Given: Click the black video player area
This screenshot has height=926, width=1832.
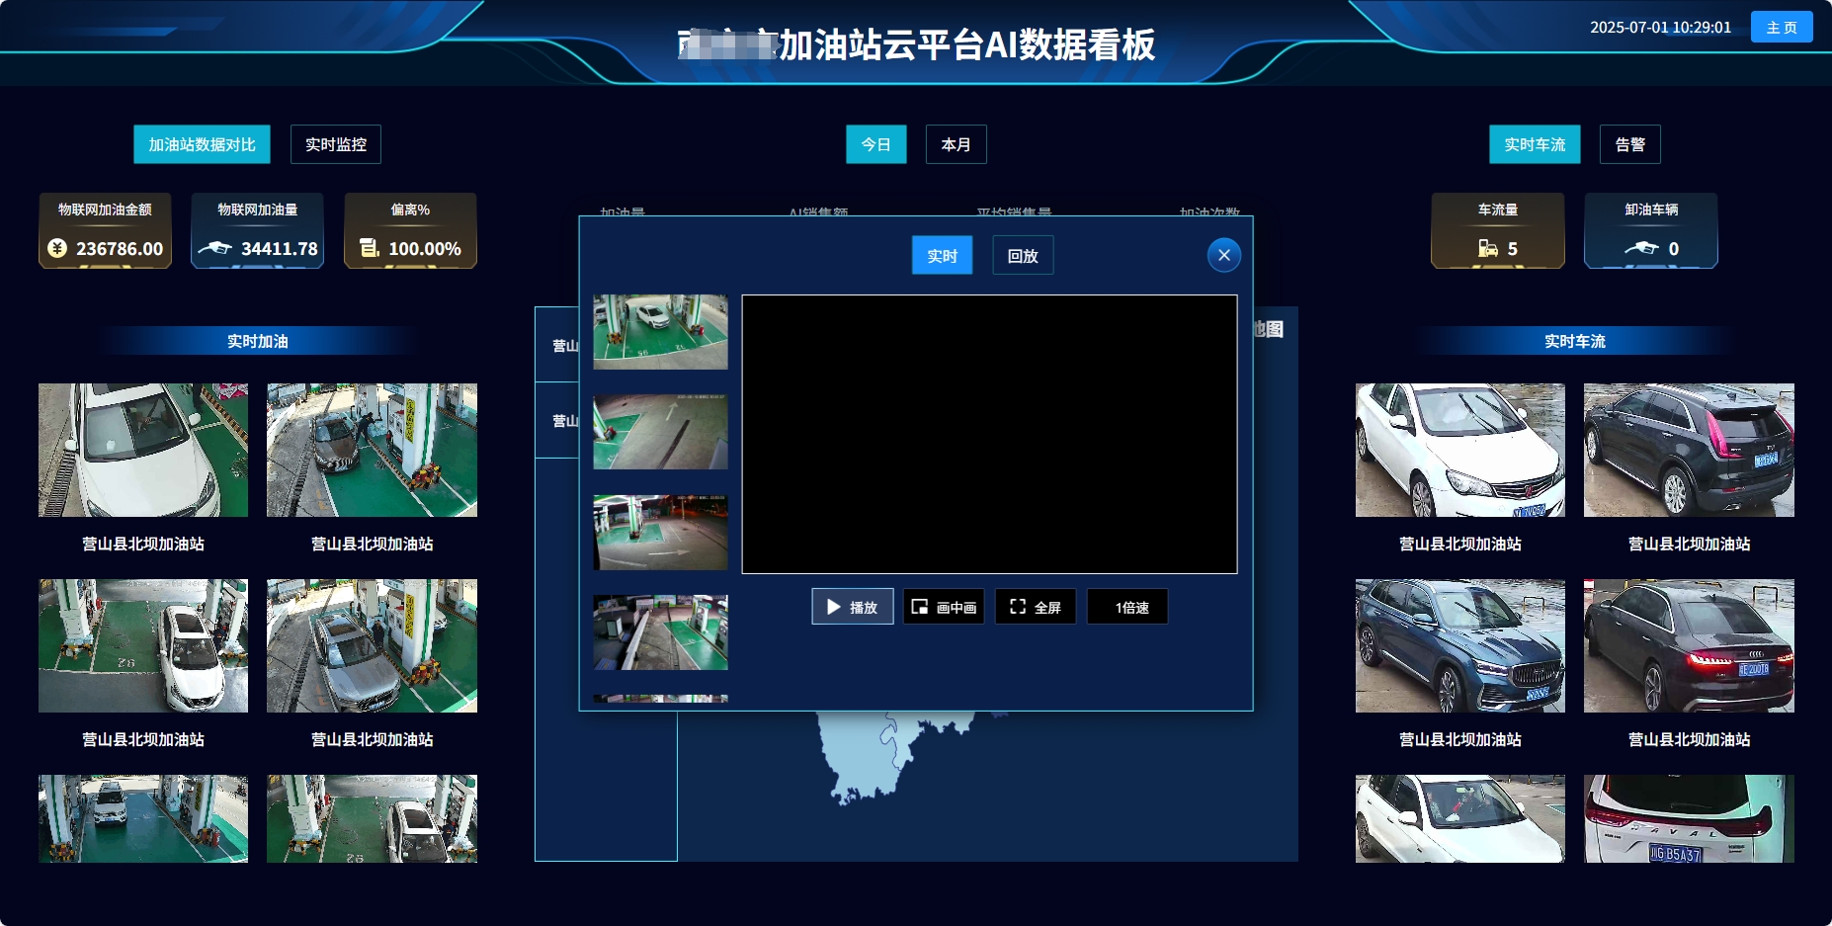Looking at the screenshot, I should click(989, 434).
